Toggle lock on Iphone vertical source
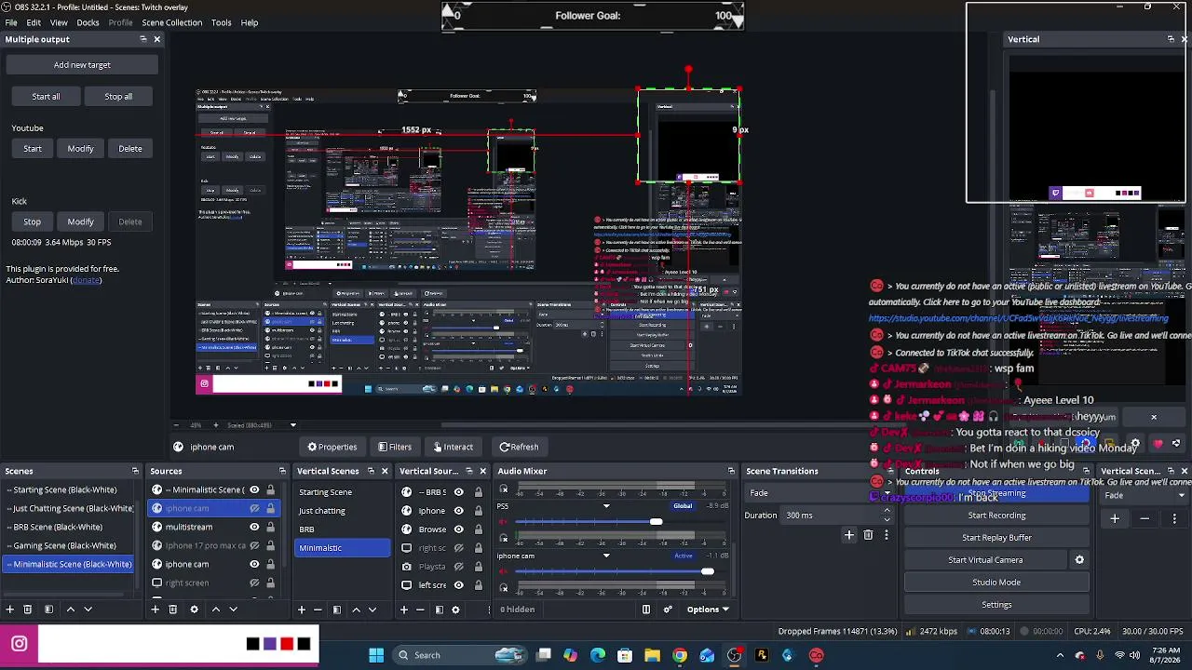 [479, 510]
